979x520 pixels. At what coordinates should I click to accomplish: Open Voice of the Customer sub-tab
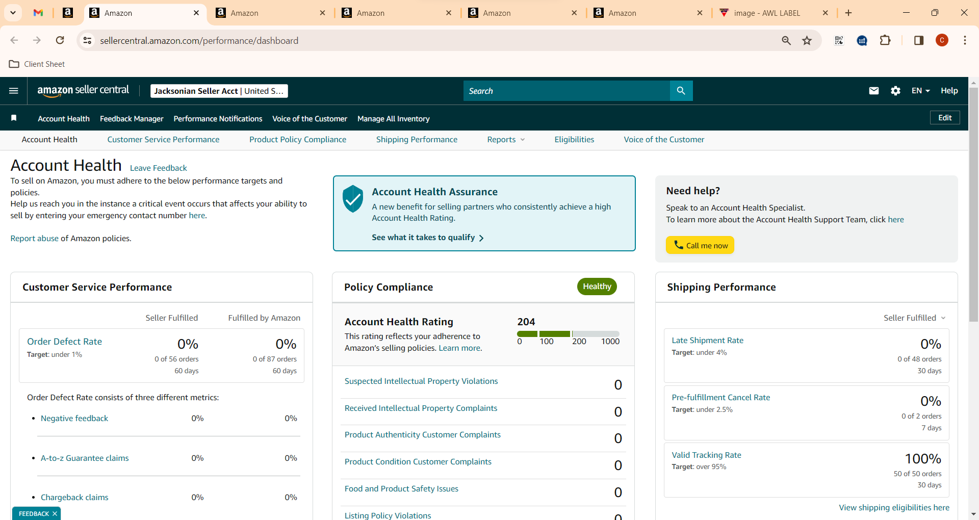coord(664,140)
